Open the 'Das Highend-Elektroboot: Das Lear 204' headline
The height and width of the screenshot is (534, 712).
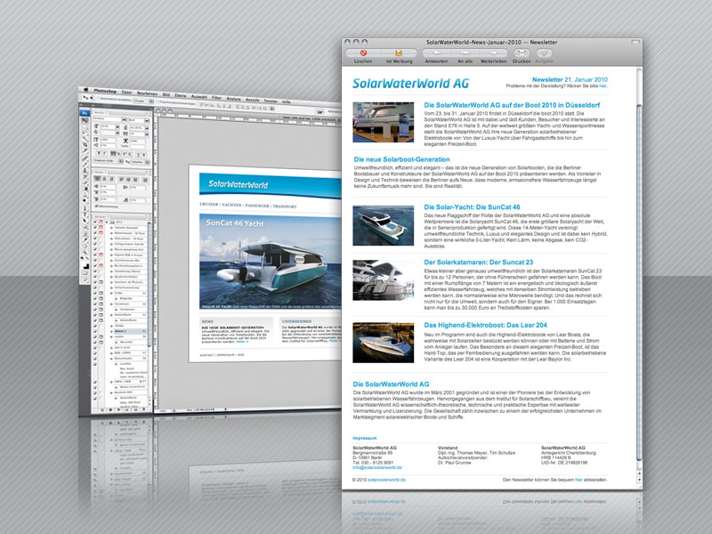pos(485,325)
